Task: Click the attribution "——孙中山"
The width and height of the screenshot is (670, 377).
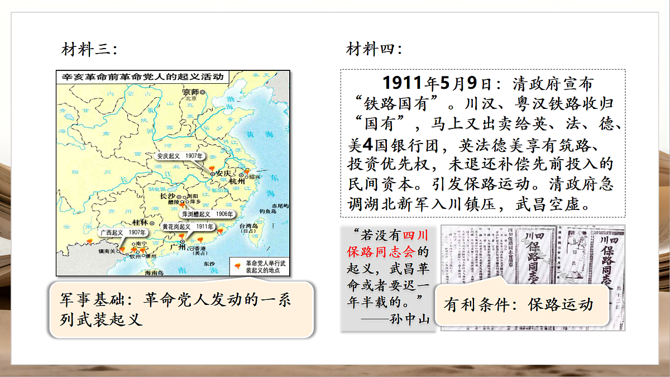Action: pos(395,319)
